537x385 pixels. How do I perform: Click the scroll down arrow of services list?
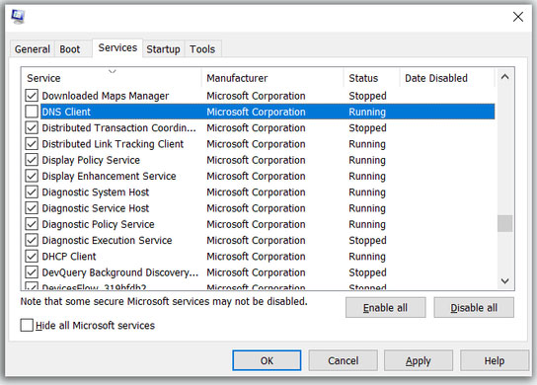pyautogui.click(x=504, y=281)
